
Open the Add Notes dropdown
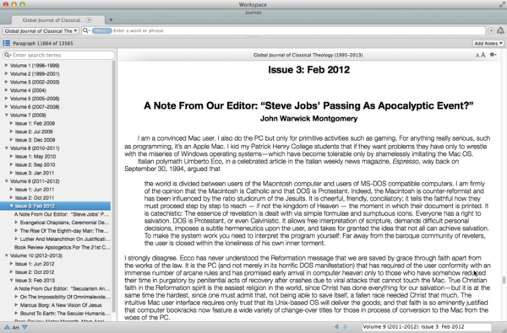click(x=488, y=43)
